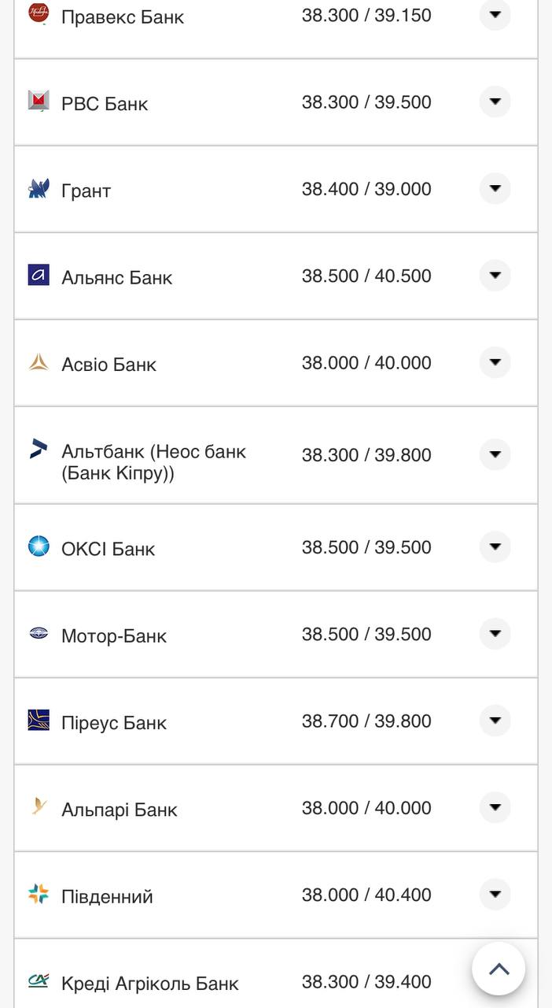Expand the Правекс Банк rate details
This screenshot has width=552, height=1008.
point(495,15)
